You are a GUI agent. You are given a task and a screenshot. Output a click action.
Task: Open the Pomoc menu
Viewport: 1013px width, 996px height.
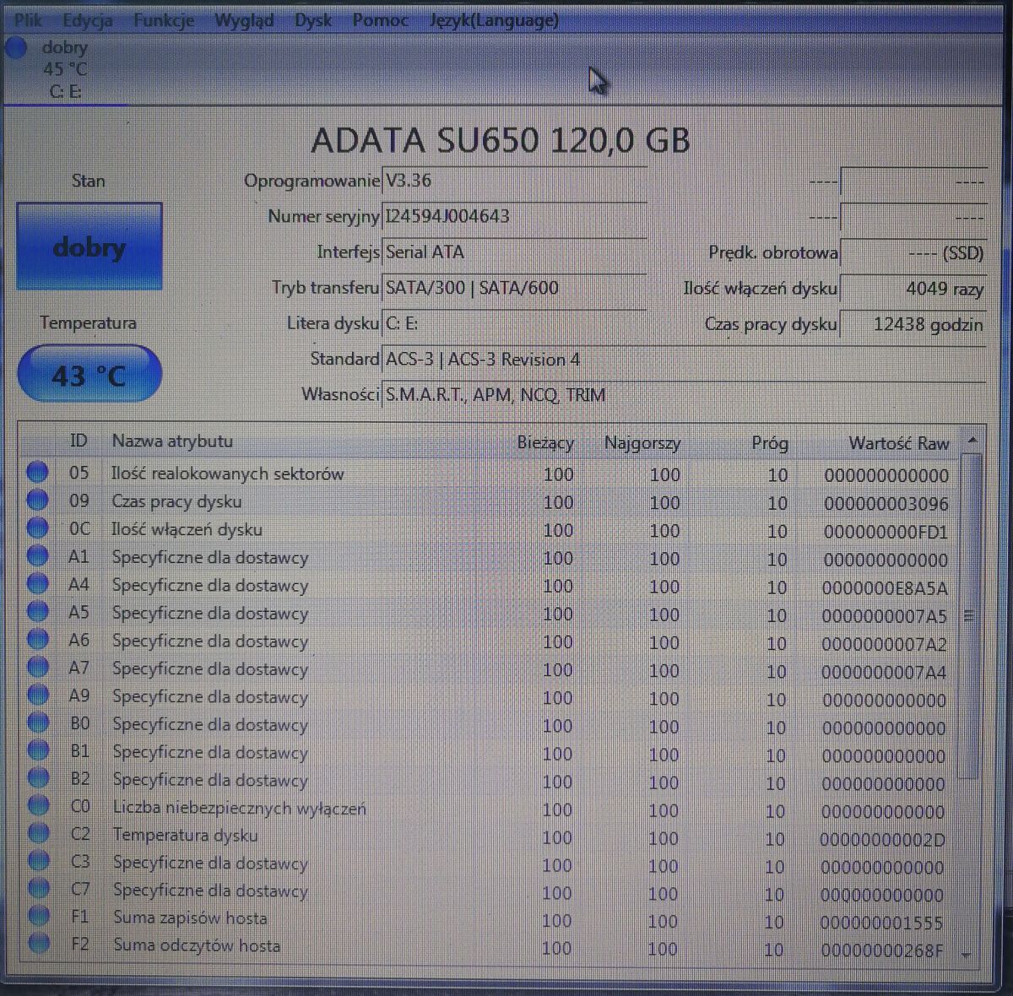click(380, 19)
